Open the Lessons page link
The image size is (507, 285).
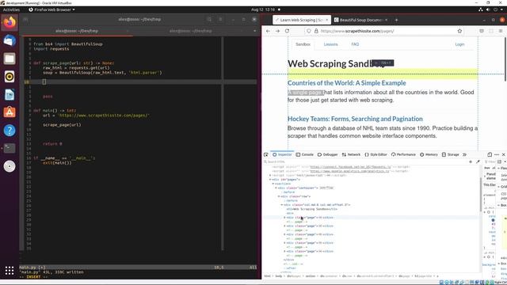(331, 44)
